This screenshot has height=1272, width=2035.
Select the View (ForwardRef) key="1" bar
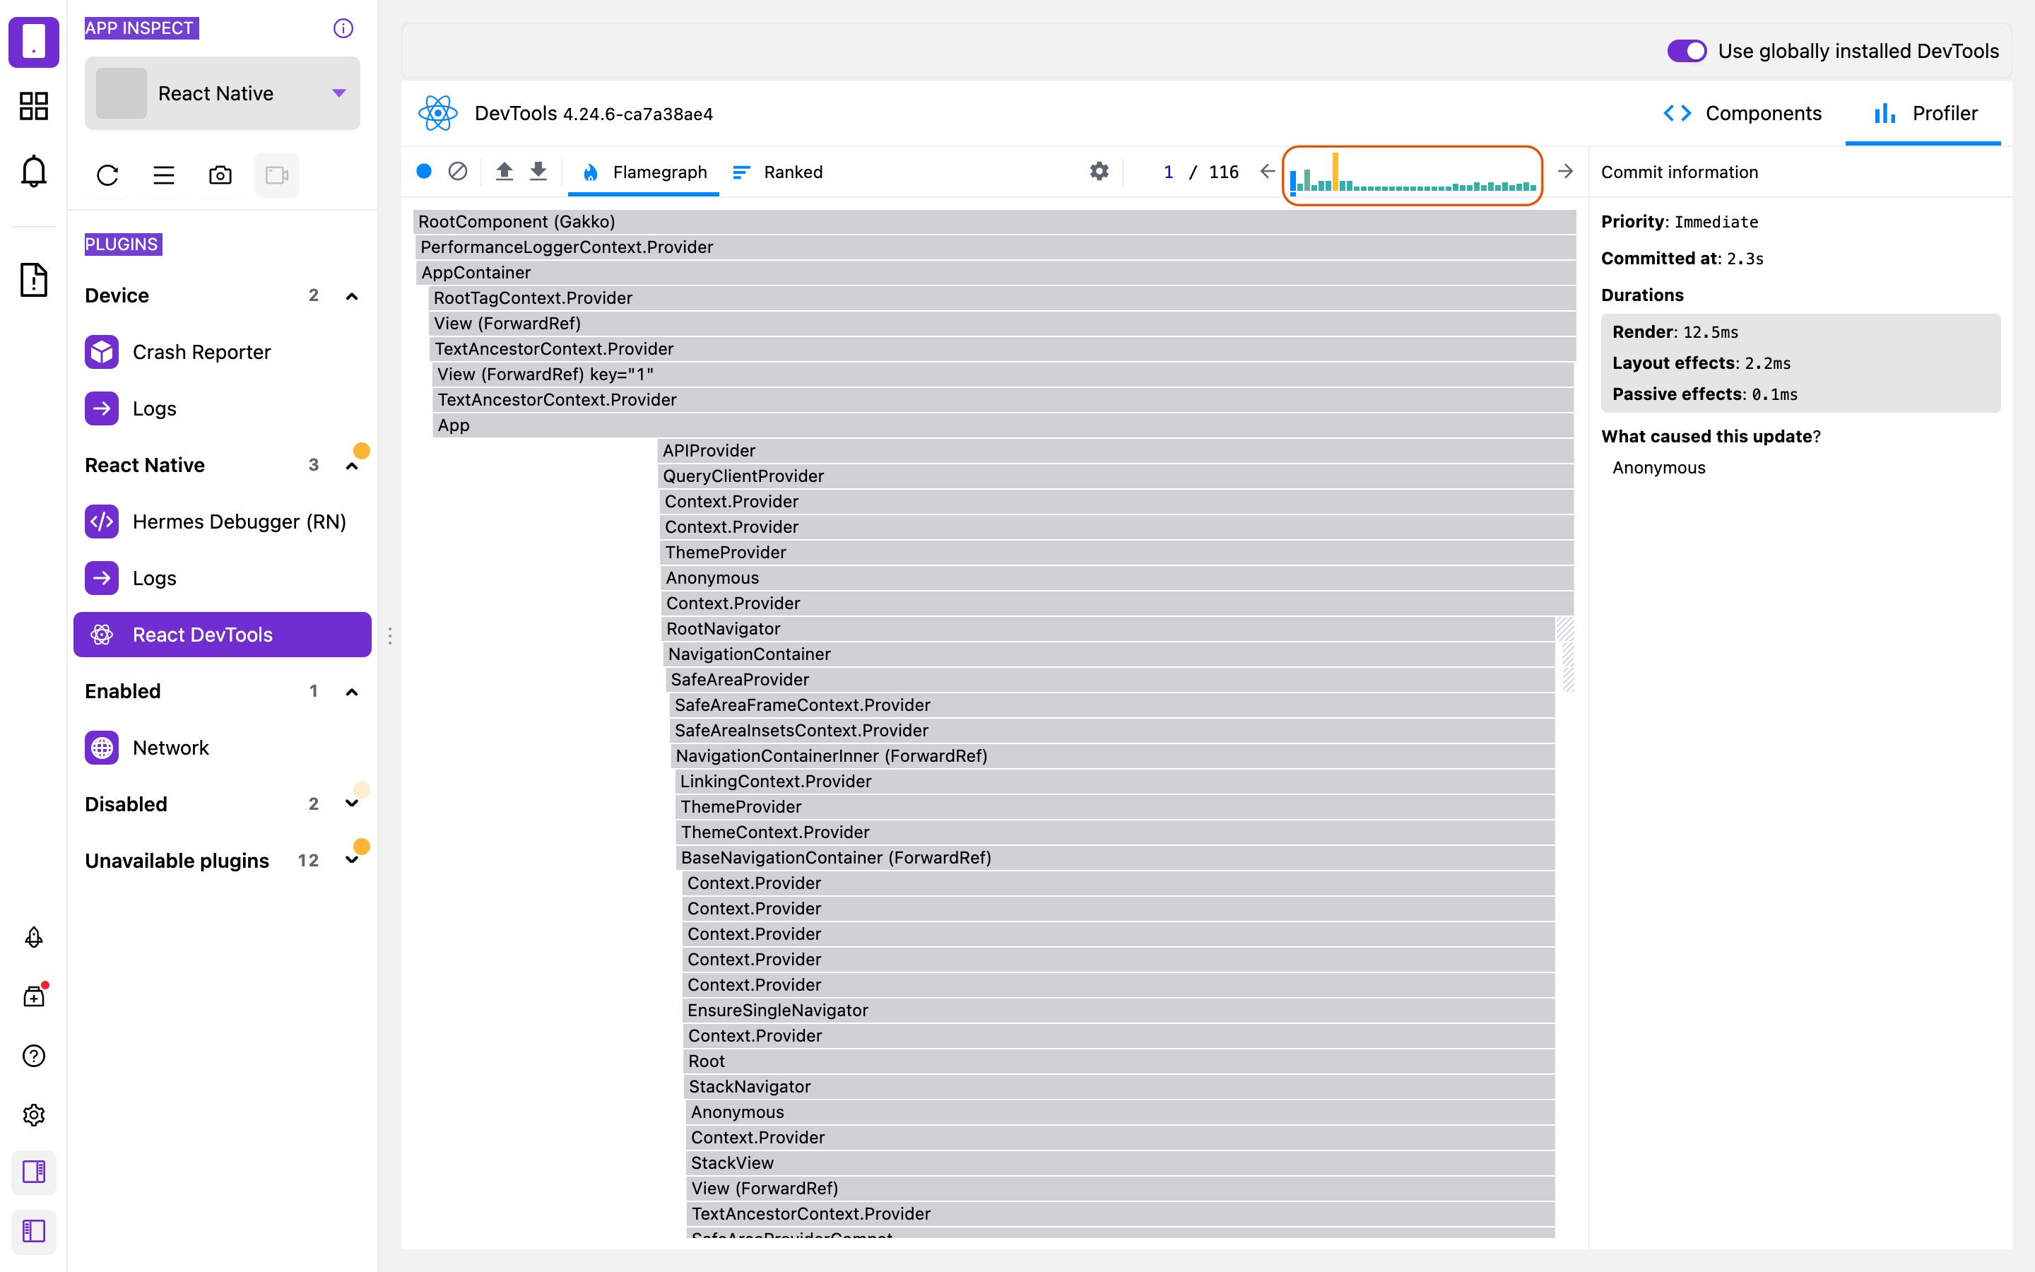click(x=1003, y=375)
